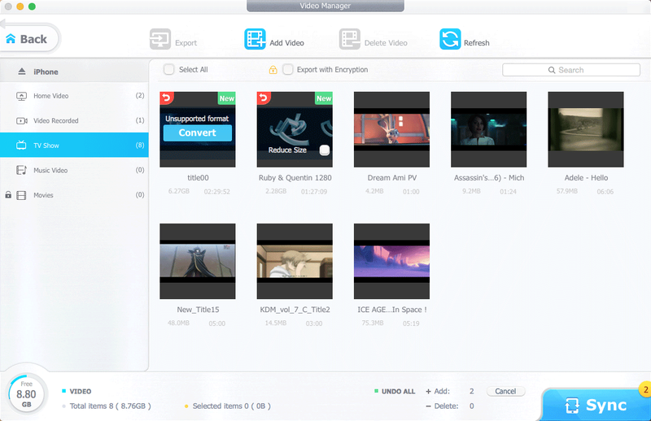
Task: Select the New_Title15 thumbnail
Action: click(x=198, y=262)
